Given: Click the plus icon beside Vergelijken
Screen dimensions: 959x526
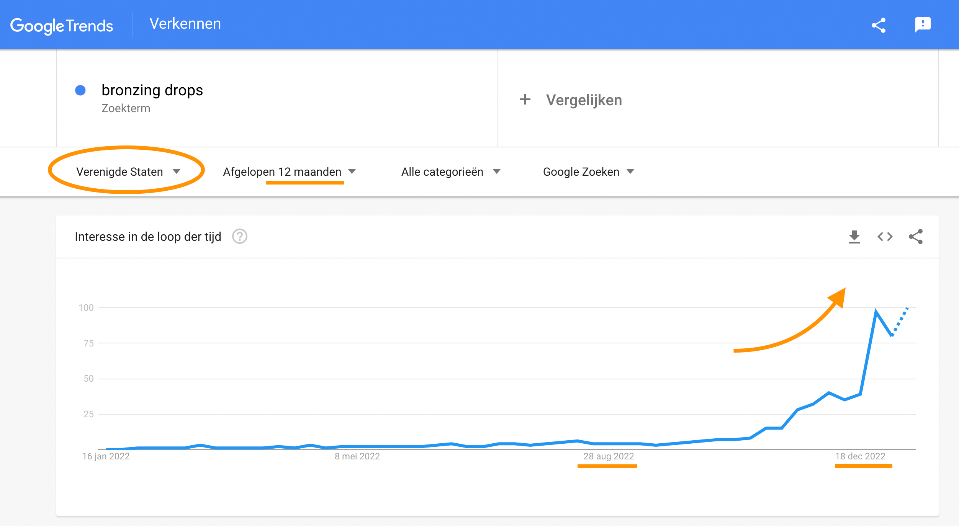Looking at the screenshot, I should click(525, 100).
